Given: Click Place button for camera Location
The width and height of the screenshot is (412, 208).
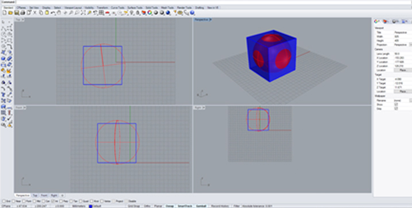Looking at the screenshot, I should coord(403,70).
